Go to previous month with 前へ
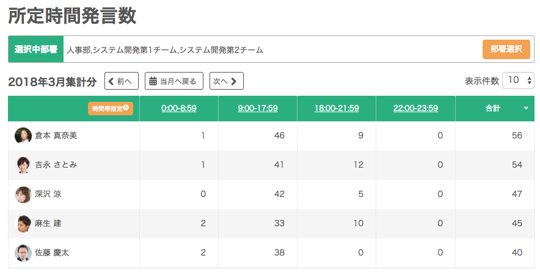Image resolution: width=540 pixels, height=272 pixels. [x=121, y=81]
